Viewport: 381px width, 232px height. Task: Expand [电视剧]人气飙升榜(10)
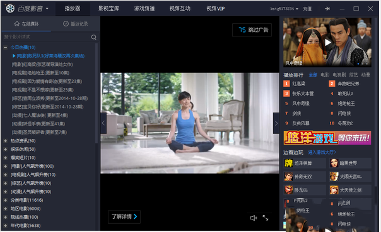click(5, 175)
